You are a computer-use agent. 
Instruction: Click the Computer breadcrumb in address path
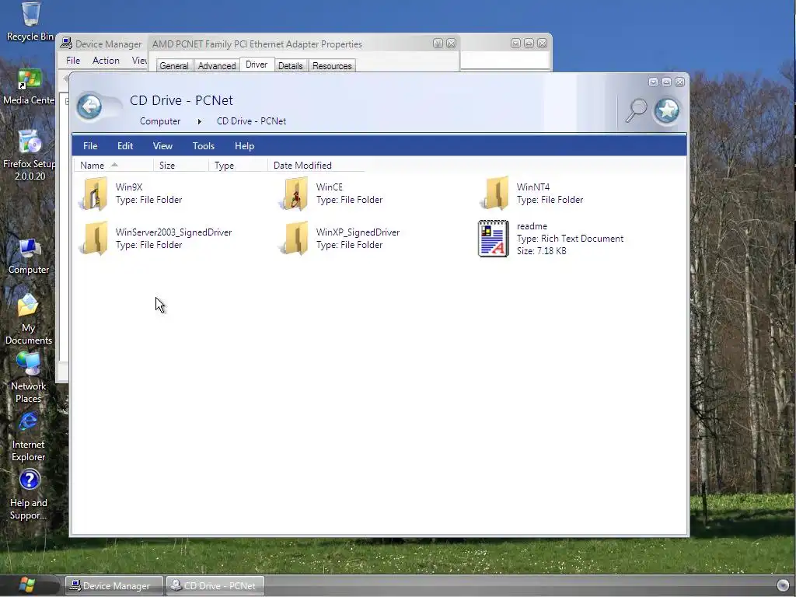pyautogui.click(x=160, y=121)
